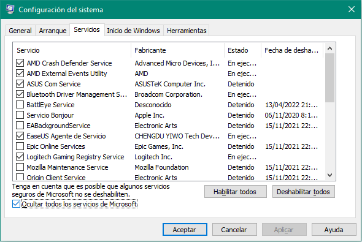Uncheck EaseUS Agente de Servicio checkbox
The image size is (362, 242).
point(20,136)
